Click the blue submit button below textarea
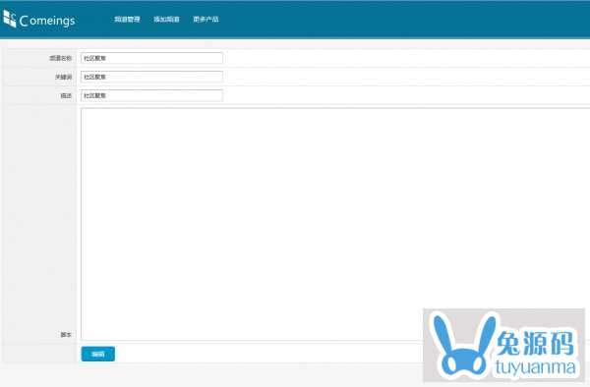 (97, 354)
